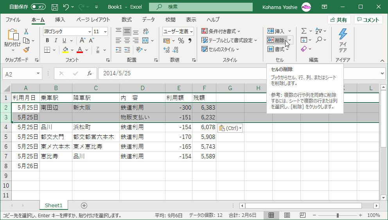Switch to Normal view in status bar
Image resolution: width=388 pixels, height=220 pixels.
[271, 215]
